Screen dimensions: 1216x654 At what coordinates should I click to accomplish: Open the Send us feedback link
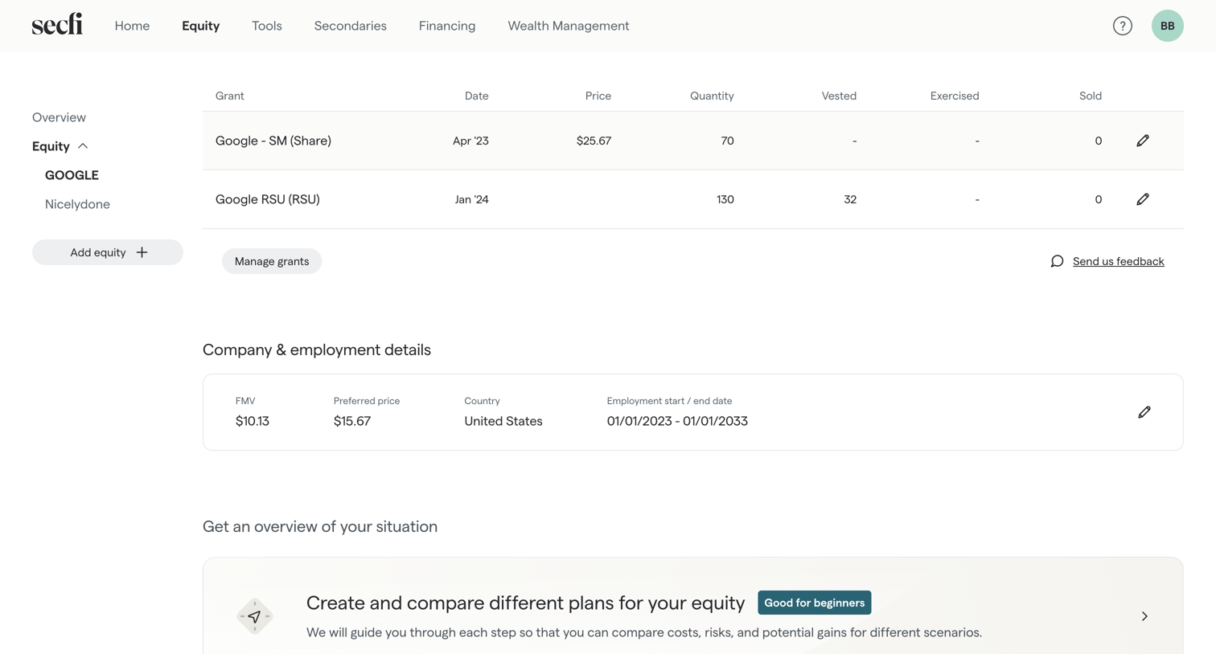pos(1118,261)
